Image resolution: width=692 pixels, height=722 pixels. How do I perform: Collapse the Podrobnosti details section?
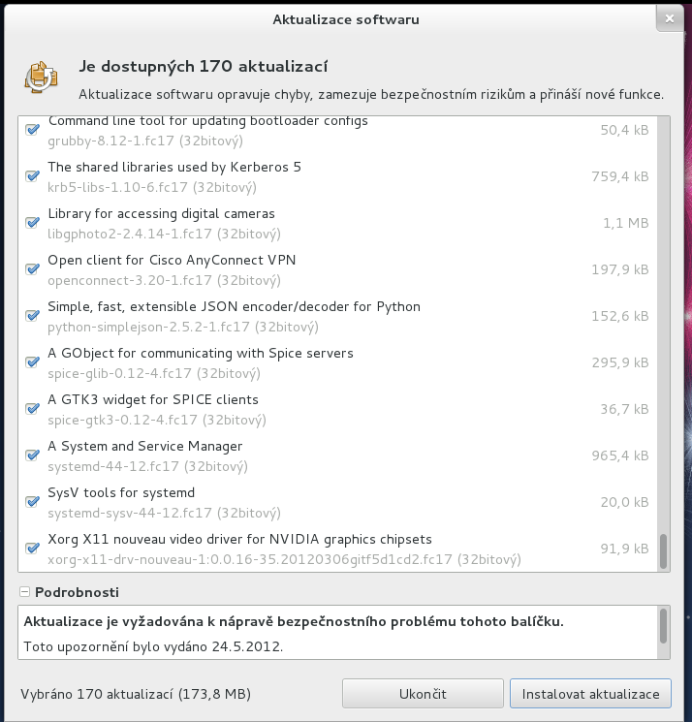(25, 592)
